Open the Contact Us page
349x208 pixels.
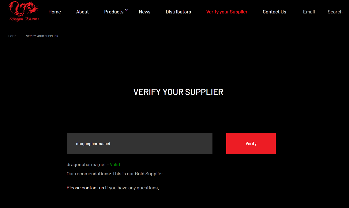point(274,12)
